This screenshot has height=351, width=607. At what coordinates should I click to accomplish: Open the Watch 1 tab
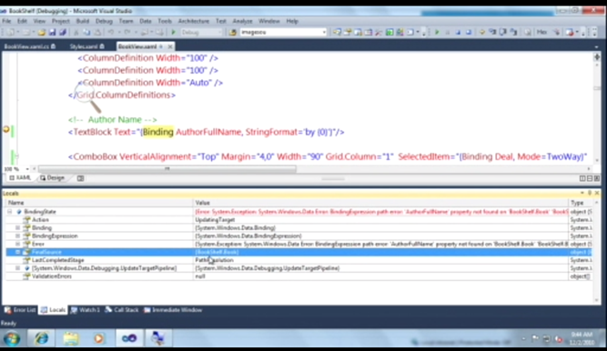tap(85, 310)
